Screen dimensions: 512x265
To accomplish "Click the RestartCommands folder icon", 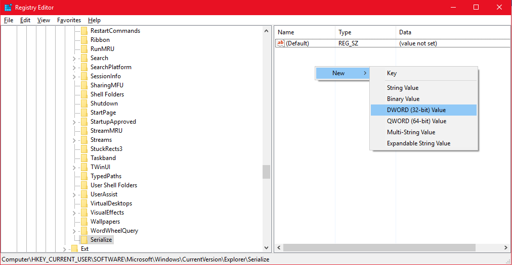I will coord(84,31).
